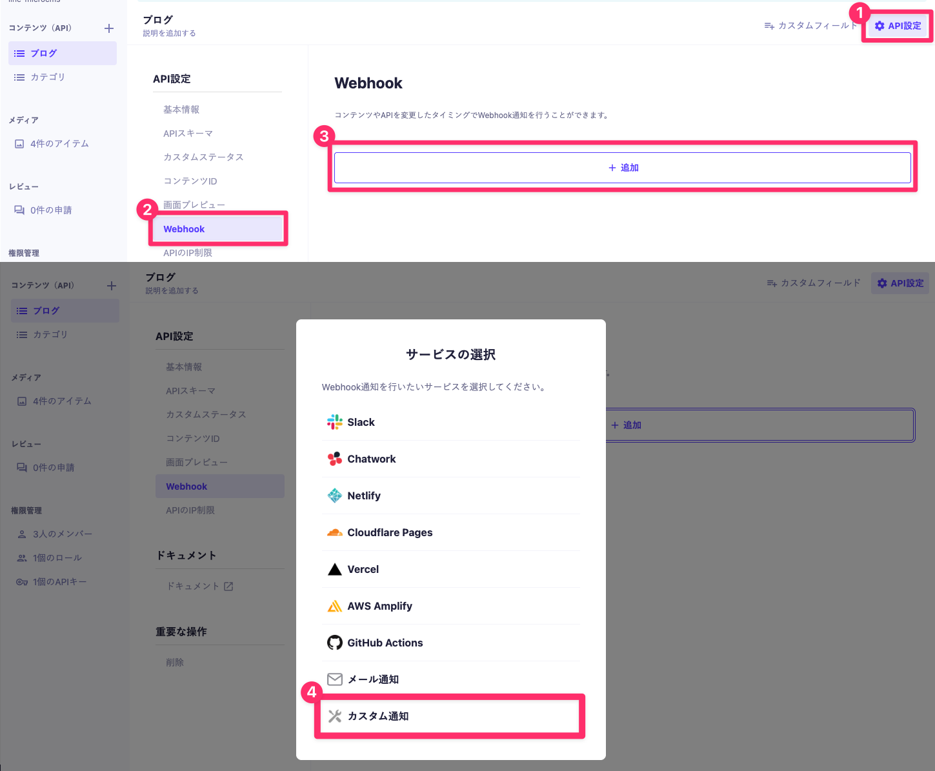
Task: Select the Slack service icon
Action: tap(335, 422)
